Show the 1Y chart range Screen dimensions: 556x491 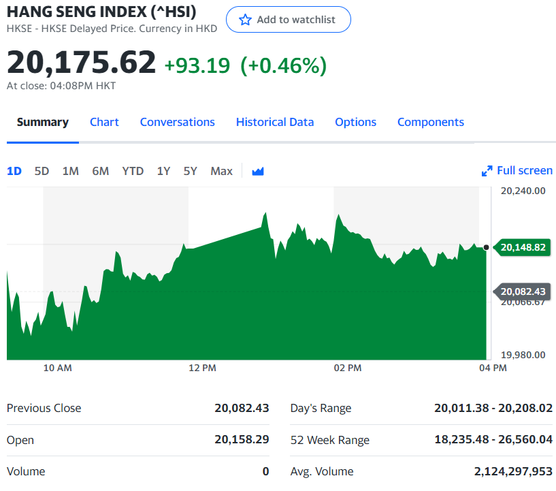pyautogui.click(x=163, y=172)
